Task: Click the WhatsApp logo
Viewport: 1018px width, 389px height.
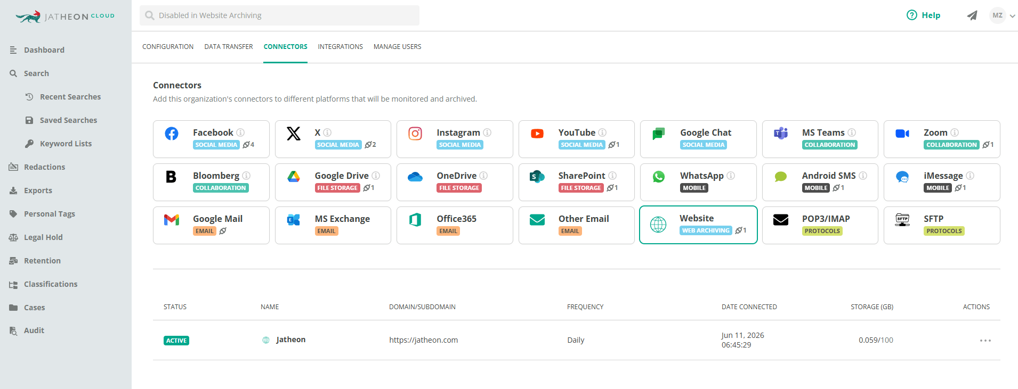Action: 659,177
